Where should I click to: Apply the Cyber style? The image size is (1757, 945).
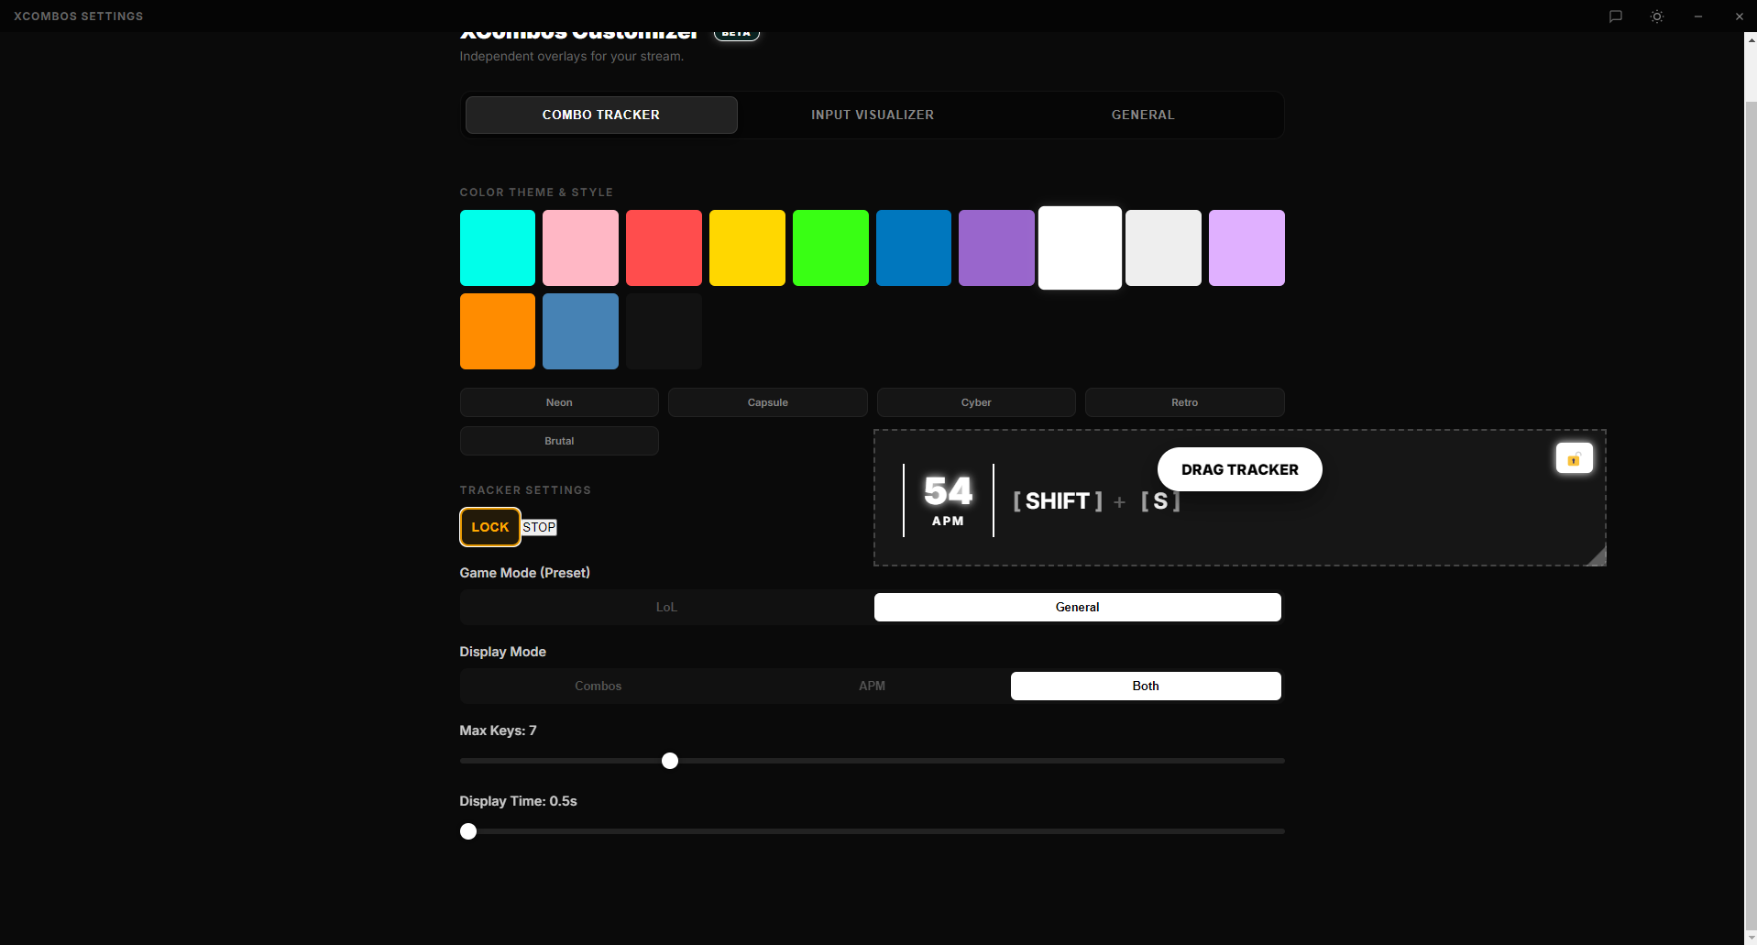point(975,401)
